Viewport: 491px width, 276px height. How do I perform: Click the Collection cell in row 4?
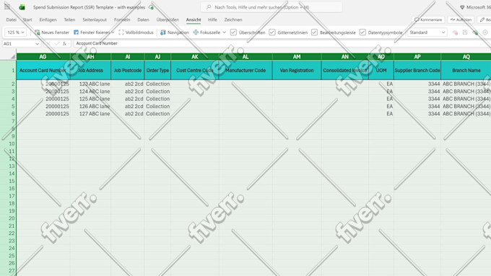tap(157, 99)
